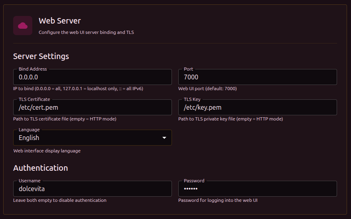The width and height of the screenshot is (351, 219).
Task: Click the 'IP to bind' helper text
Action: pos(78,89)
